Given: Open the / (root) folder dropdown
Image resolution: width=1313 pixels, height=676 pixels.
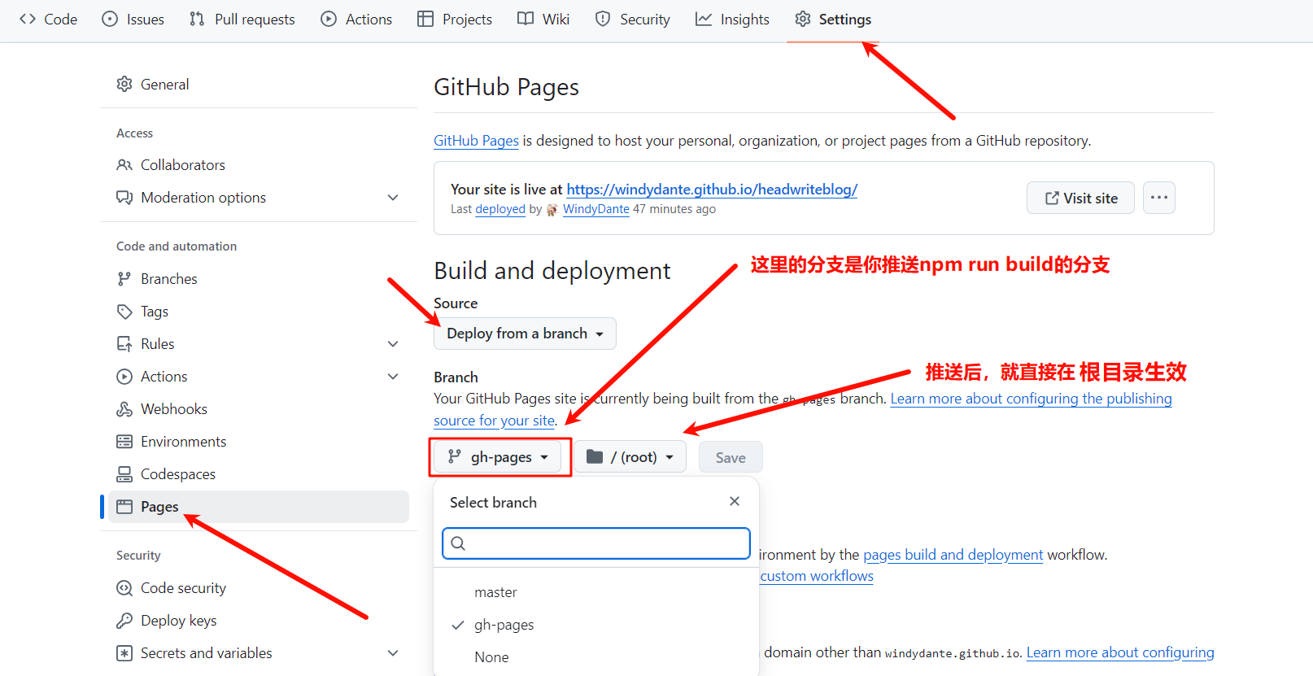Looking at the screenshot, I should coord(630,457).
